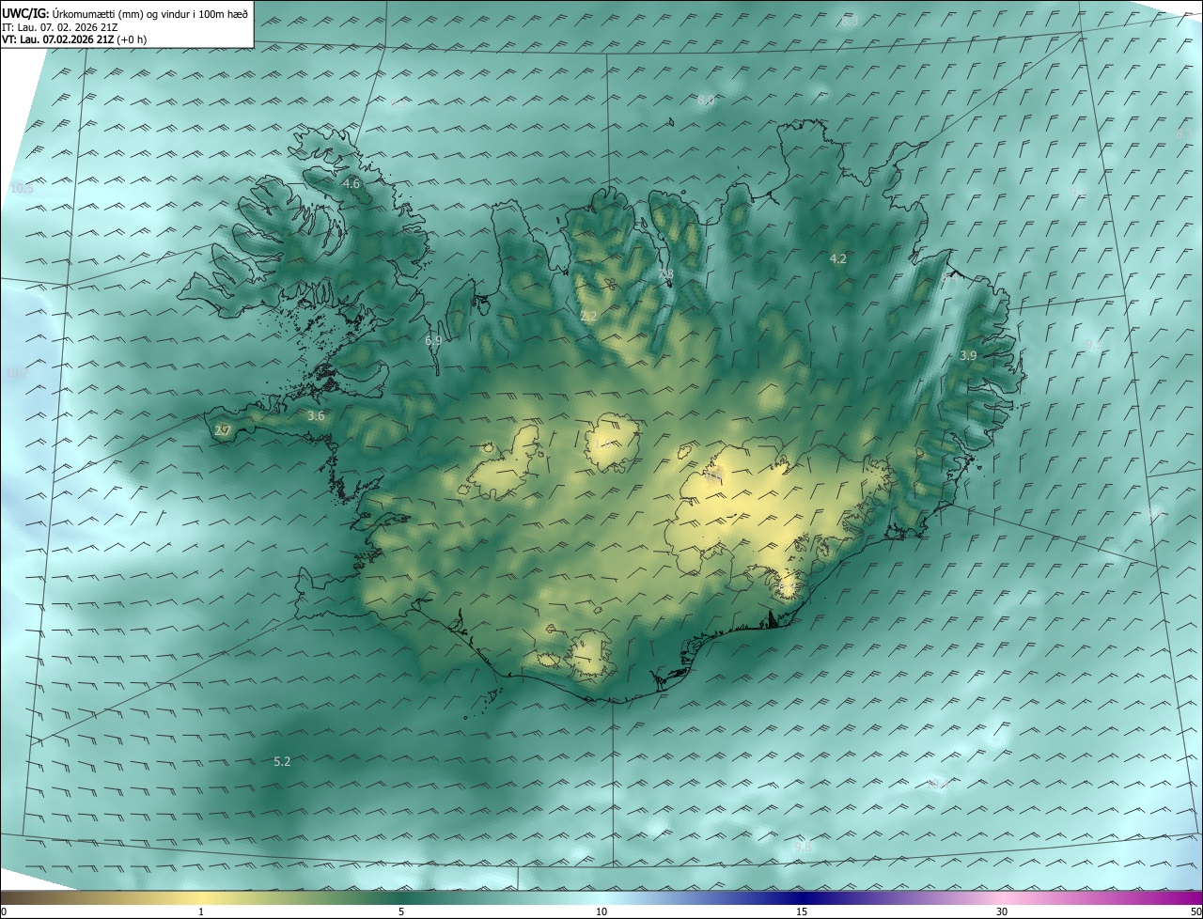Select the 3.6 value on the map
This screenshot has height=919, width=1203.
coord(316,415)
